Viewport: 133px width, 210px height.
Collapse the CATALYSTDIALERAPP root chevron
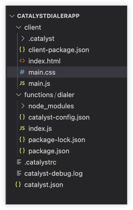pos(12,16)
